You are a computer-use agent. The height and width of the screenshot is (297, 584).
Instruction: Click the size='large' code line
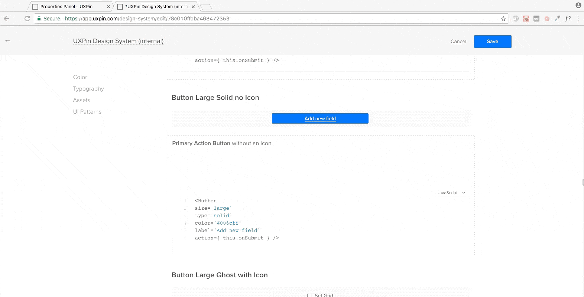click(213, 208)
